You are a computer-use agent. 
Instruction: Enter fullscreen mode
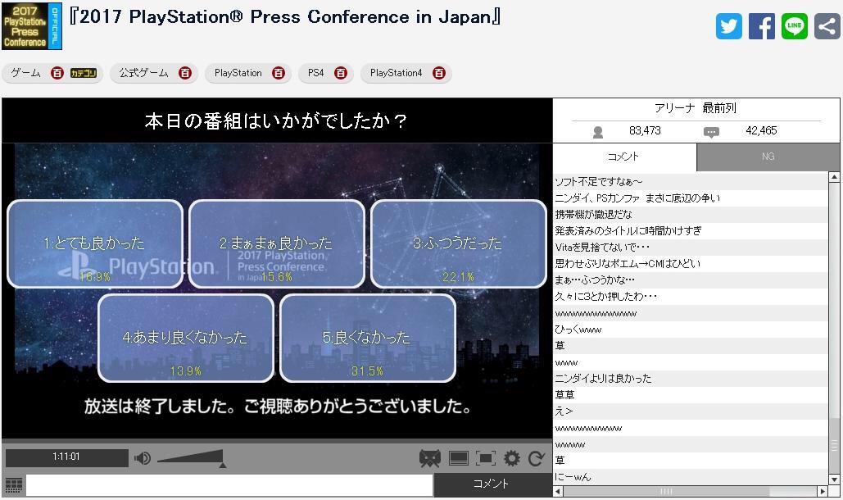[485, 458]
